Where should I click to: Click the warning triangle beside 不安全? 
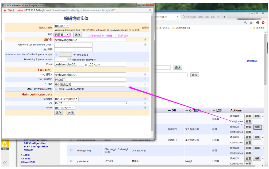point(5,10)
